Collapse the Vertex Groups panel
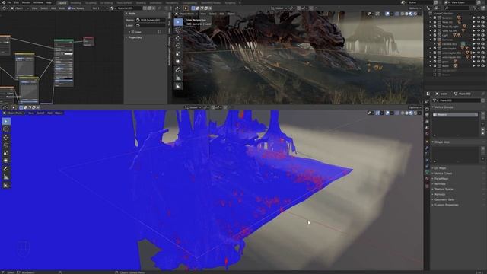 444,107
